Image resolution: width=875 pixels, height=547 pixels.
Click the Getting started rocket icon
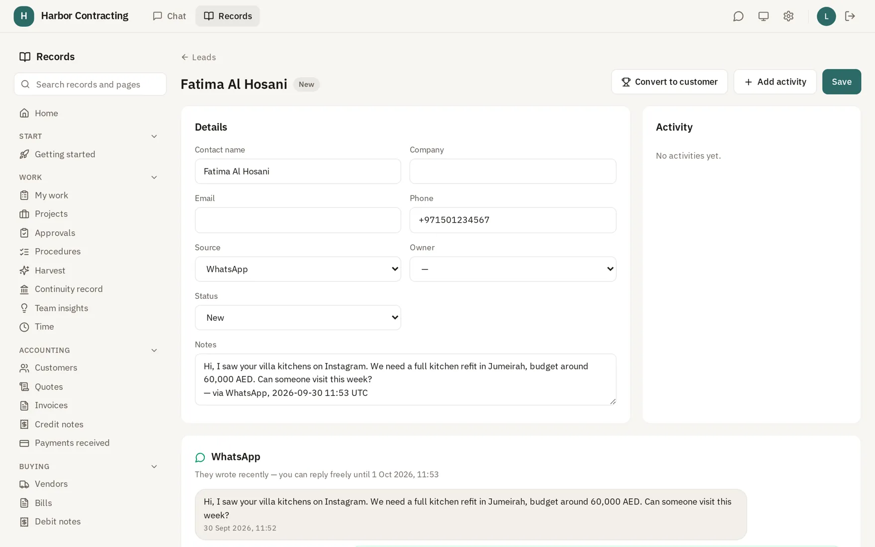pos(24,155)
